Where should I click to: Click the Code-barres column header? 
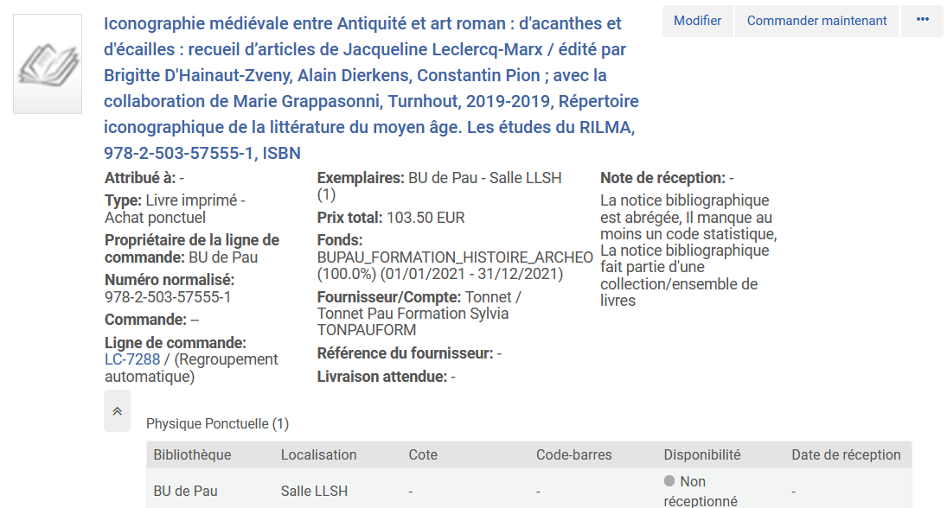pos(573,454)
